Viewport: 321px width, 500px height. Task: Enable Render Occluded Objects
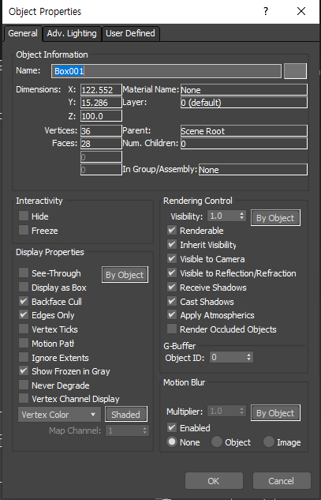[172, 329]
